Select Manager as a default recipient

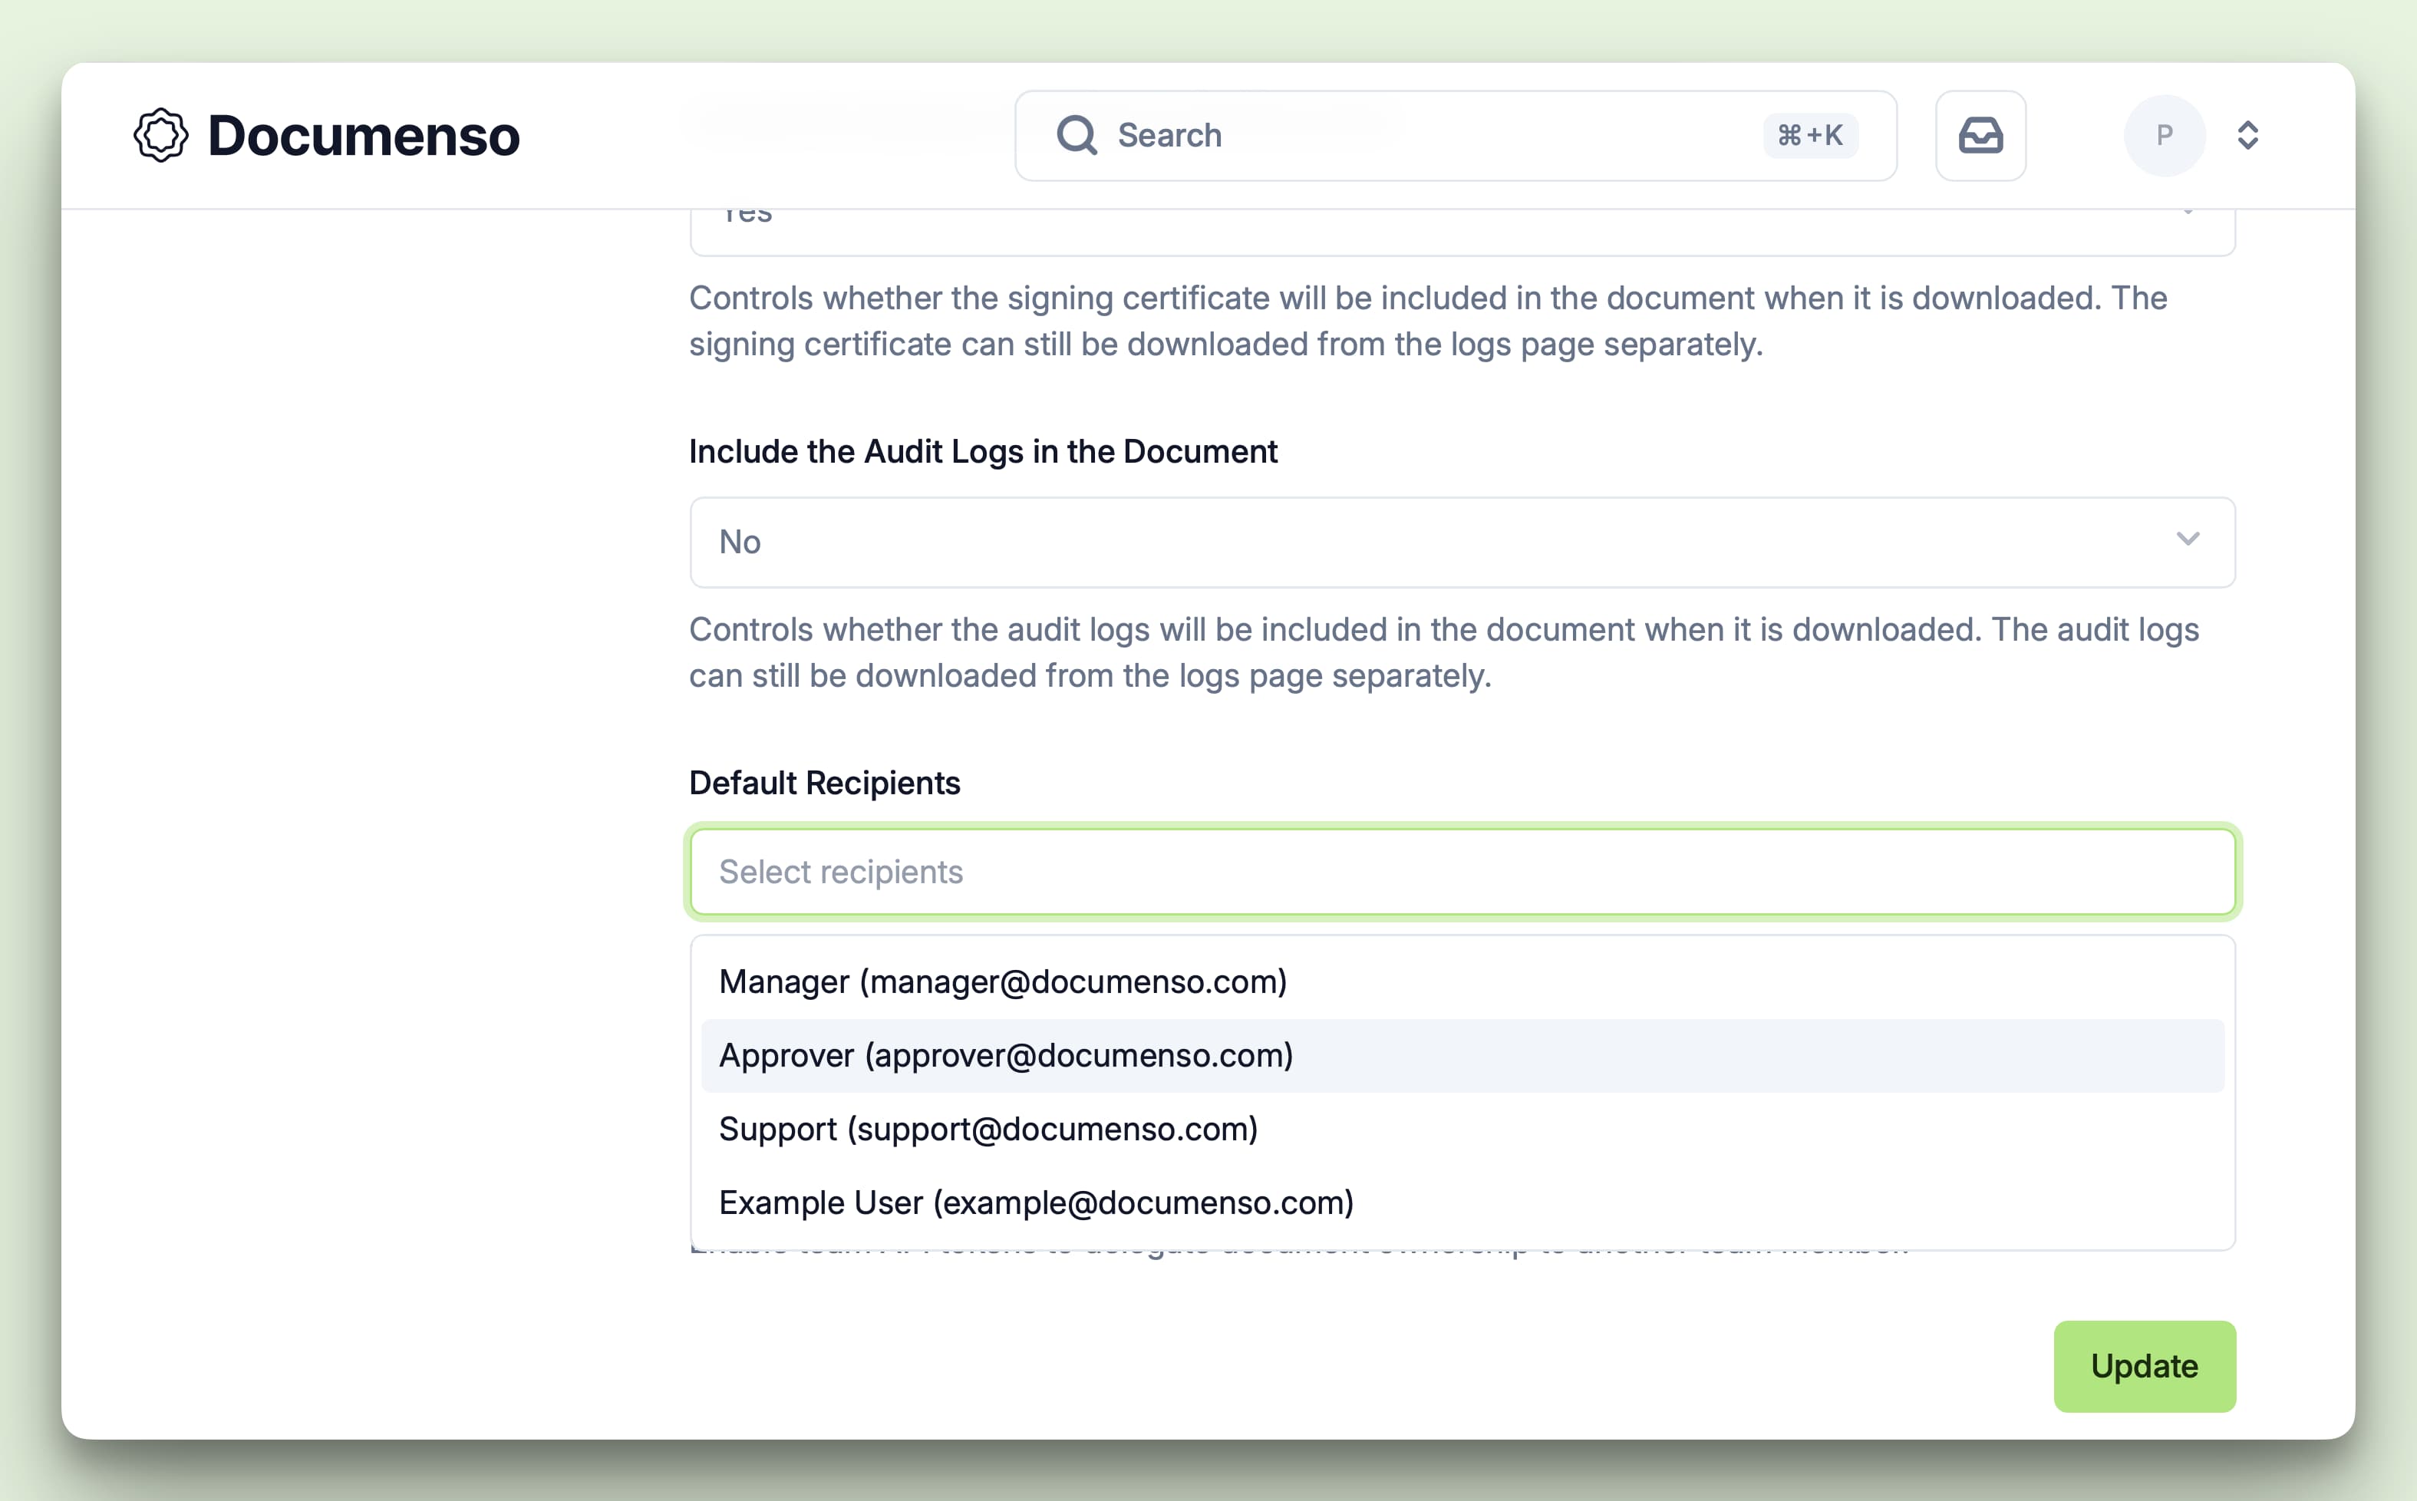[x=1003, y=981]
